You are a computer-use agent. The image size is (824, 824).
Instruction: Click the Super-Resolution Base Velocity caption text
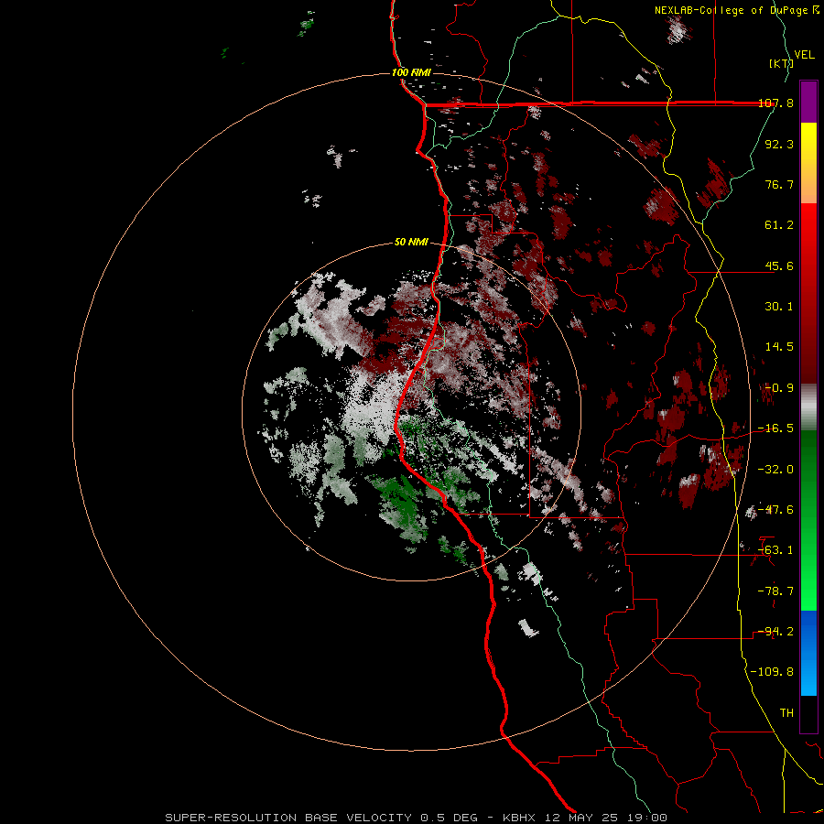(x=416, y=818)
